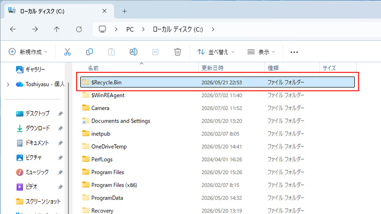Click the monitor icon in address bar
This screenshot has width=381, height=214.
click(x=102, y=29)
